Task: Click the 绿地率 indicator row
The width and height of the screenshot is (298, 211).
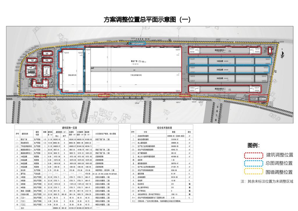Action: pyautogui.click(x=162, y=181)
